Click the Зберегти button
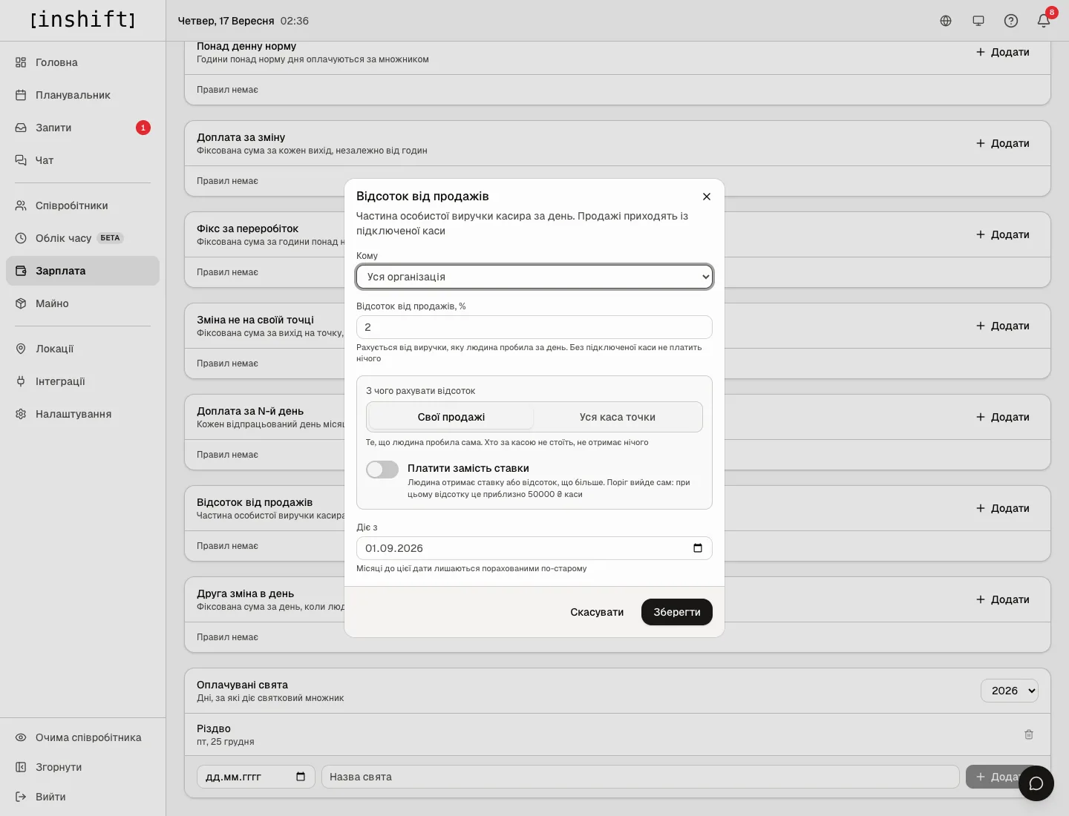The height and width of the screenshot is (816, 1069). tap(677, 612)
